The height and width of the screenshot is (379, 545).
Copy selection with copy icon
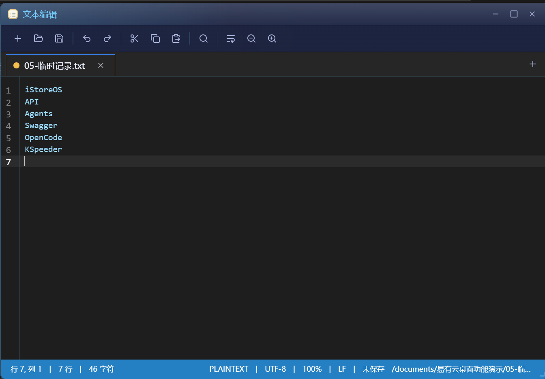(x=155, y=38)
